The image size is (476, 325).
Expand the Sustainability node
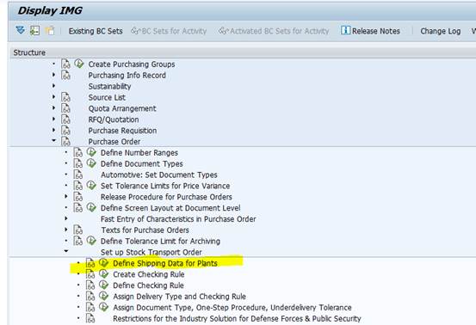coord(54,86)
